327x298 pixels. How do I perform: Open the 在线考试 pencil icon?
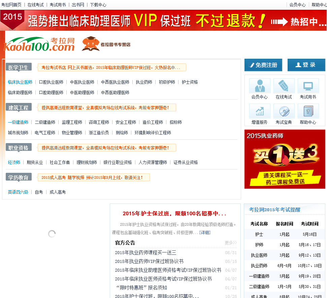click(284, 86)
